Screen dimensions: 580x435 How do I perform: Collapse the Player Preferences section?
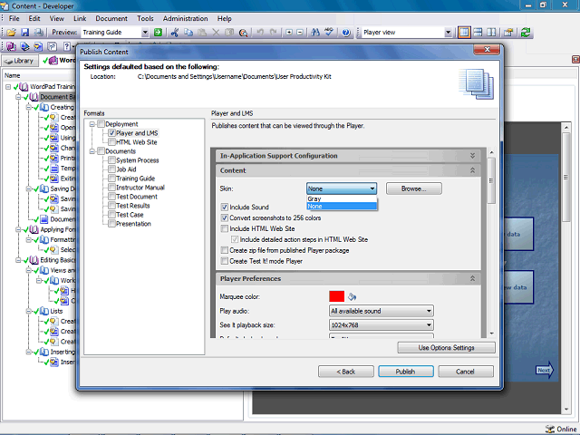(472, 278)
